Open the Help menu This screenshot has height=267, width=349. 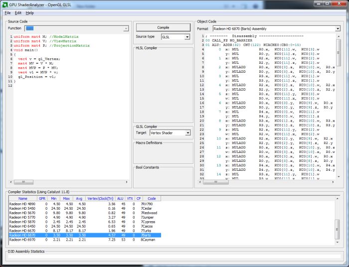click(29, 13)
